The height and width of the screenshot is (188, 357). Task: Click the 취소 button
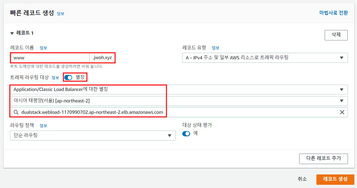302,179
